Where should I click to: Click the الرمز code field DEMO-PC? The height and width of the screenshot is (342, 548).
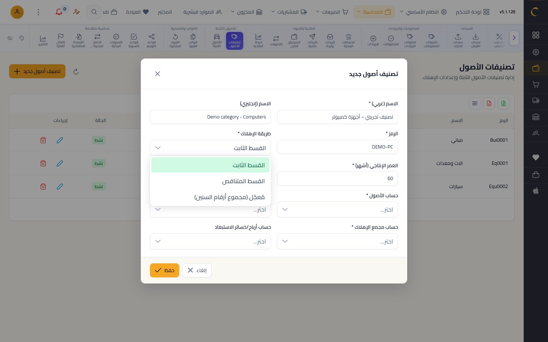tap(338, 147)
